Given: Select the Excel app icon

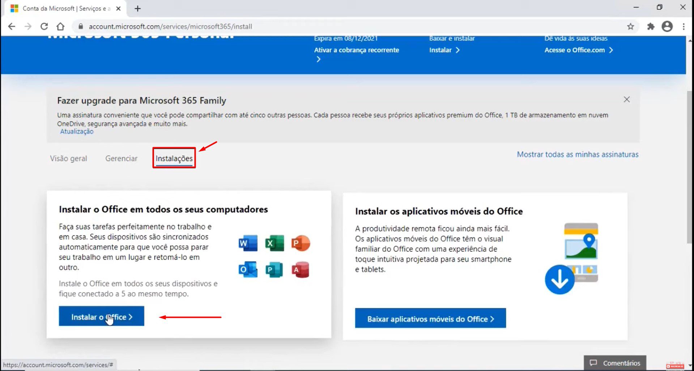Looking at the screenshot, I should [274, 243].
